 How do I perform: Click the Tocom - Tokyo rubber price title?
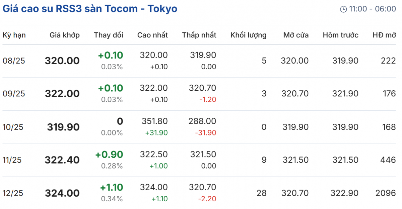point(90,9)
